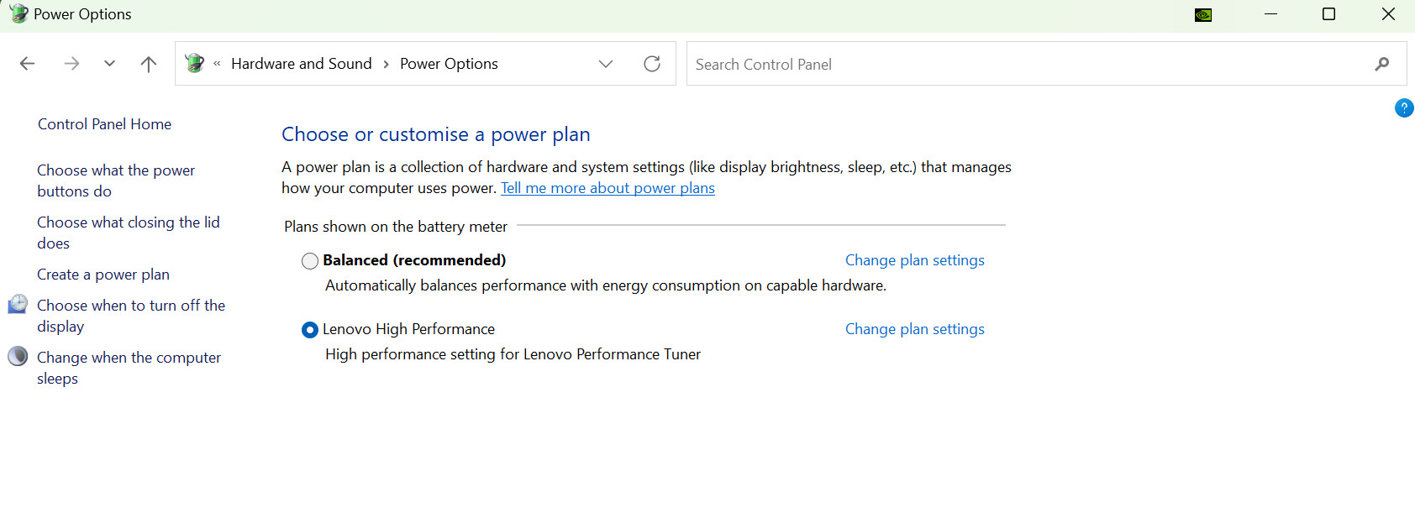Go forward with the right arrow

[71, 64]
